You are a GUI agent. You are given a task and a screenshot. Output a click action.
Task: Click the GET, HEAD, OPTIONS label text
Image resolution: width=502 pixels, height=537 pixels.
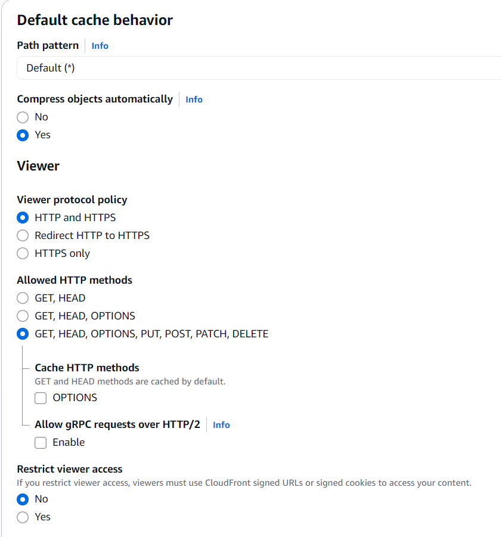[85, 316]
